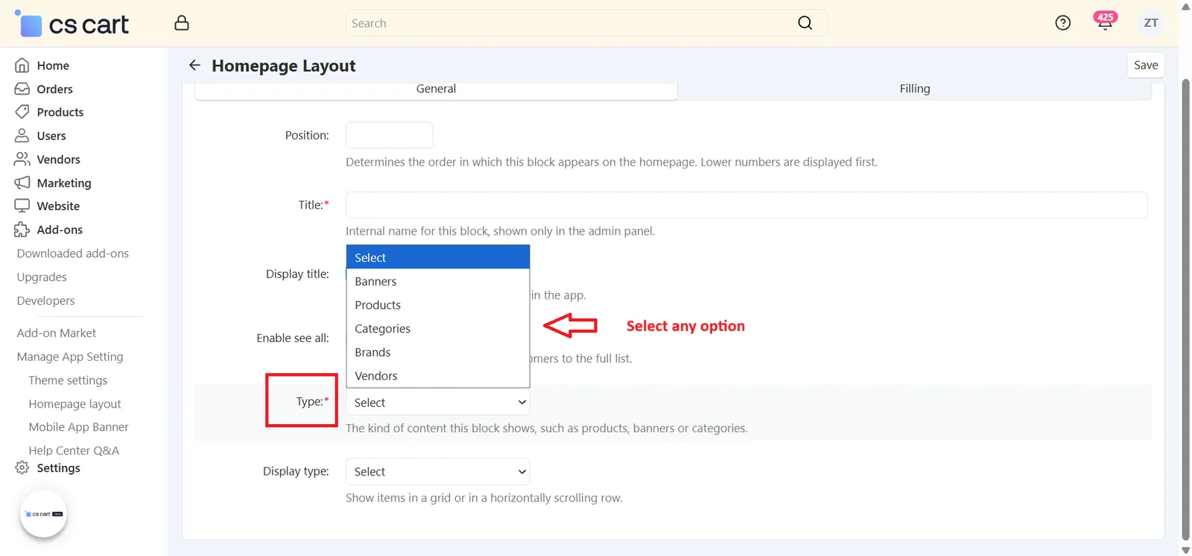Viewport: 1192px width, 556px height.
Task: Click the Home house icon in sidebar
Action: click(x=22, y=66)
